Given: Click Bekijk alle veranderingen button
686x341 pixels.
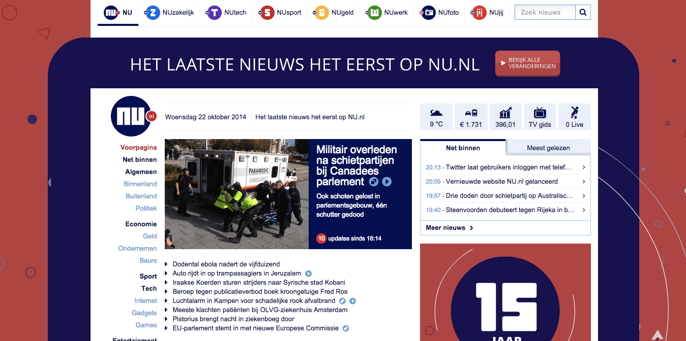Looking at the screenshot, I should click(527, 63).
